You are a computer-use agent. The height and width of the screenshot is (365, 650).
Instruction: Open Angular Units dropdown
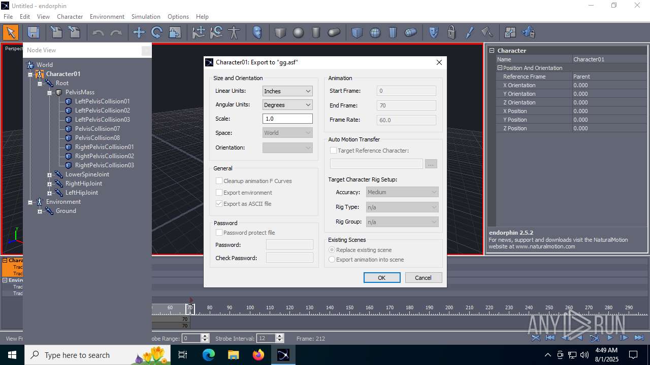pos(287,105)
